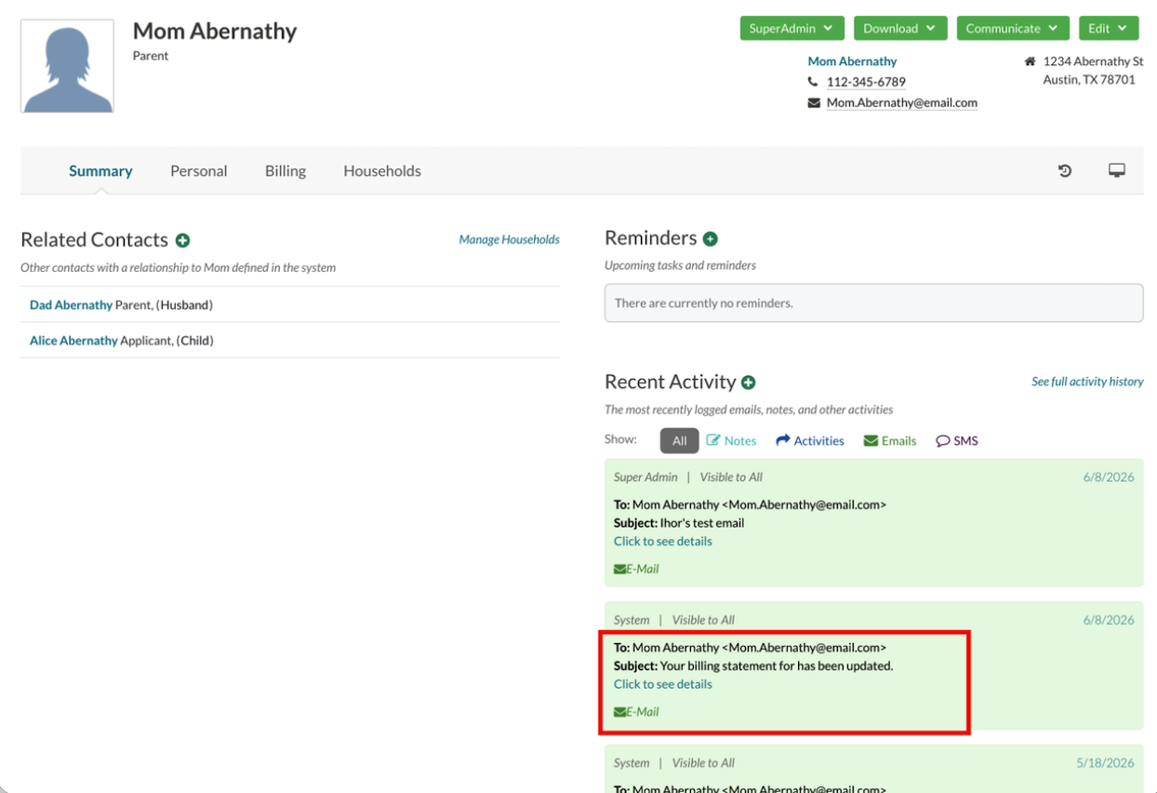
Task: Click E-Mail tag on billing statement entry
Action: pyautogui.click(x=636, y=712)
